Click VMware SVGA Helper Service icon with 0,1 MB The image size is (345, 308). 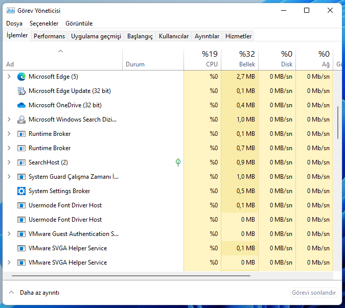point(21,248)
